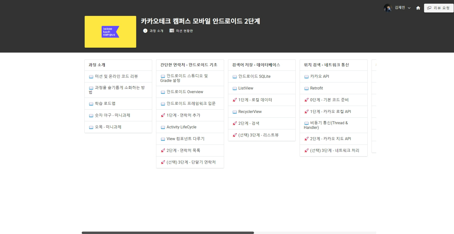Open 과정을 슬기롭게 소화하는 방법 lesson
Screen dimensions: 454x234
tap(118, 90)
